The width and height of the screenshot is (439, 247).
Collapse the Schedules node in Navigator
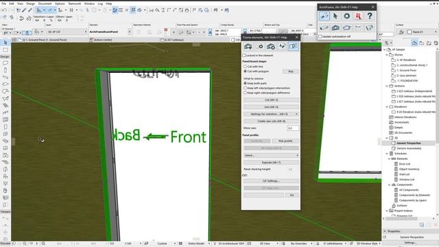(x=387, y=154)
